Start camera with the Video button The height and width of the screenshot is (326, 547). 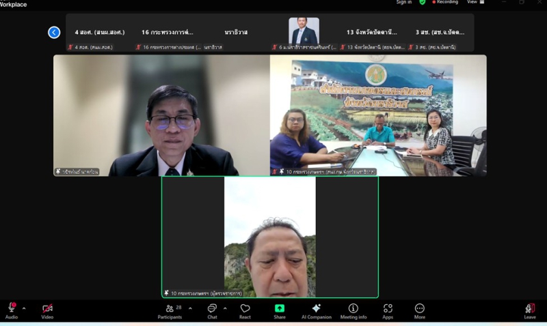[47, 309]
